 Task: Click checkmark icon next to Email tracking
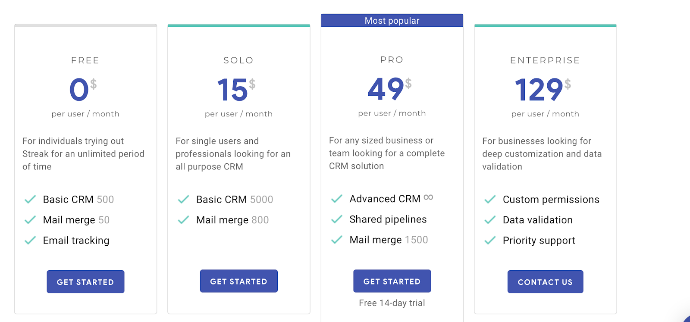point(30,241)
